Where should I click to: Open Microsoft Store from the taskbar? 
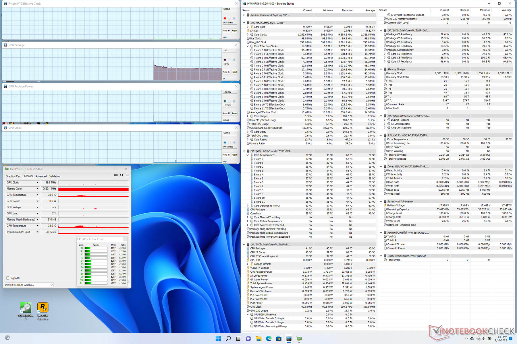(x=279, y=339)
